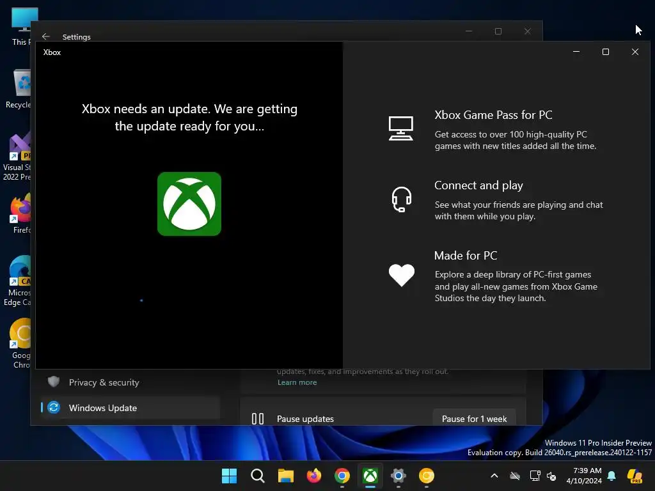The image size is (655, 491).
Task: Maximize the Xbox window
Action: coord(605,52)
